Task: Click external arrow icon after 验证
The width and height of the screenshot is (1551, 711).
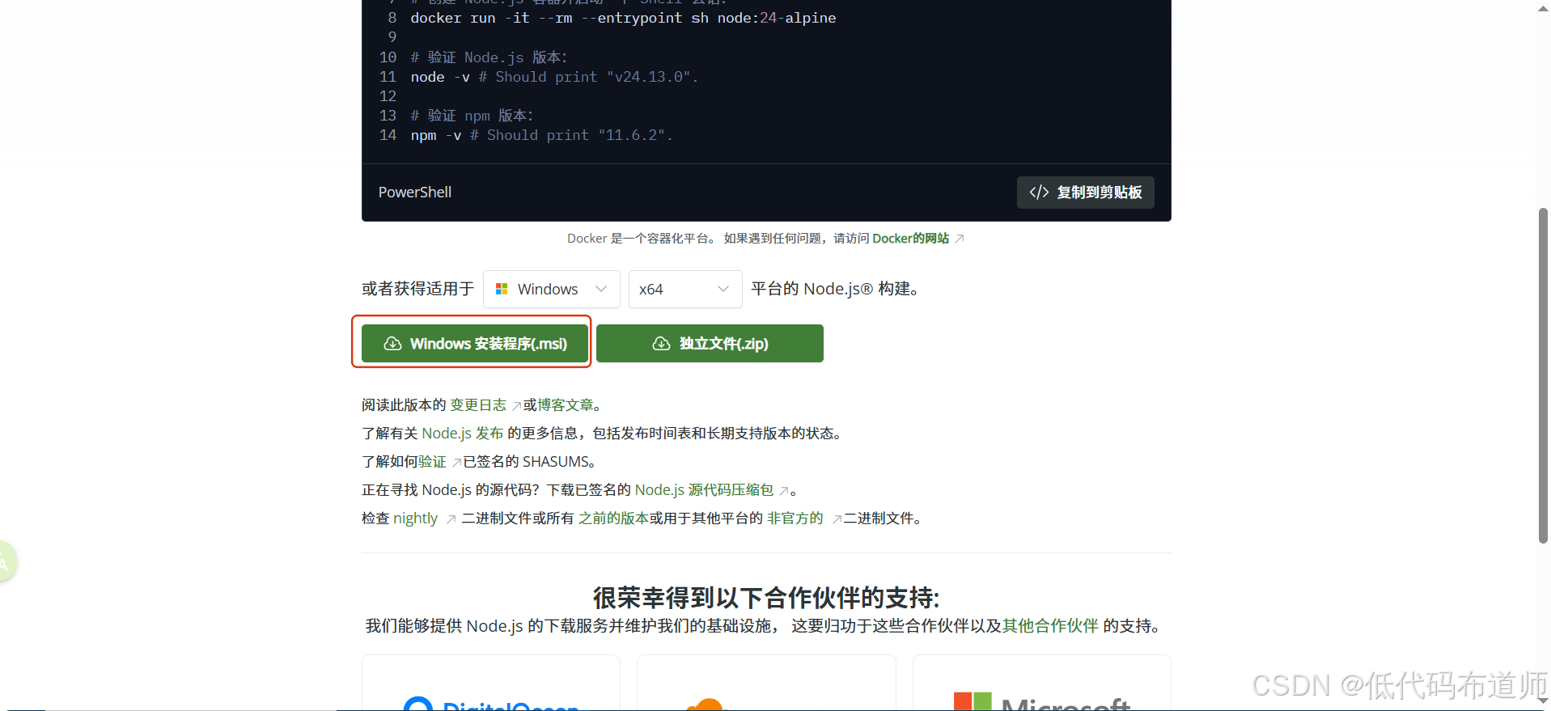Action: pyautogui.click(x=456, y=463)
